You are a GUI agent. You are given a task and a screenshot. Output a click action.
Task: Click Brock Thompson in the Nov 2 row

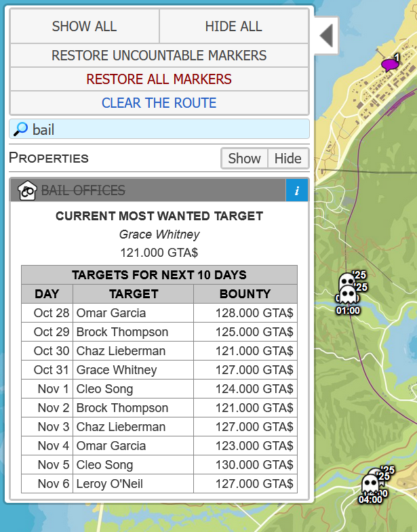(x=122, y=408)
